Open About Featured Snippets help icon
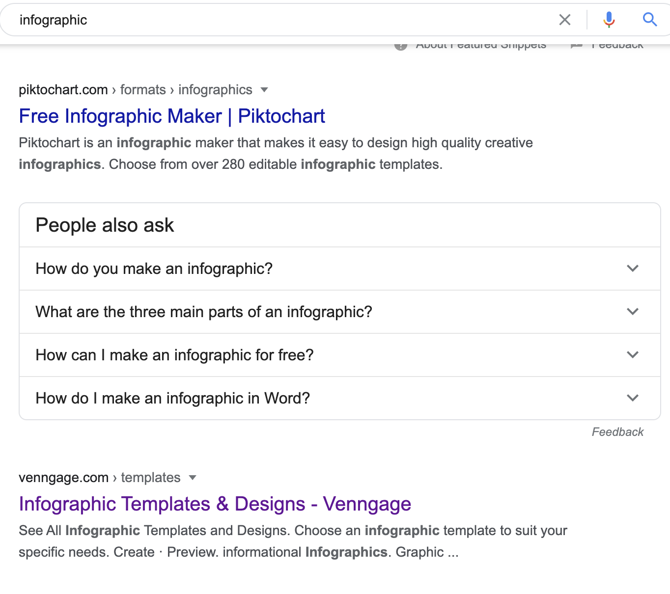Viewport: 670px width, 594px height. click(x=401, y=46)
